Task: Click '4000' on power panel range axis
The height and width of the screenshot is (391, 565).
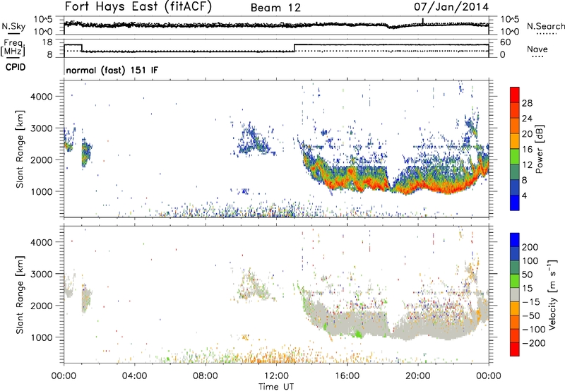Action: pos(42,97)
